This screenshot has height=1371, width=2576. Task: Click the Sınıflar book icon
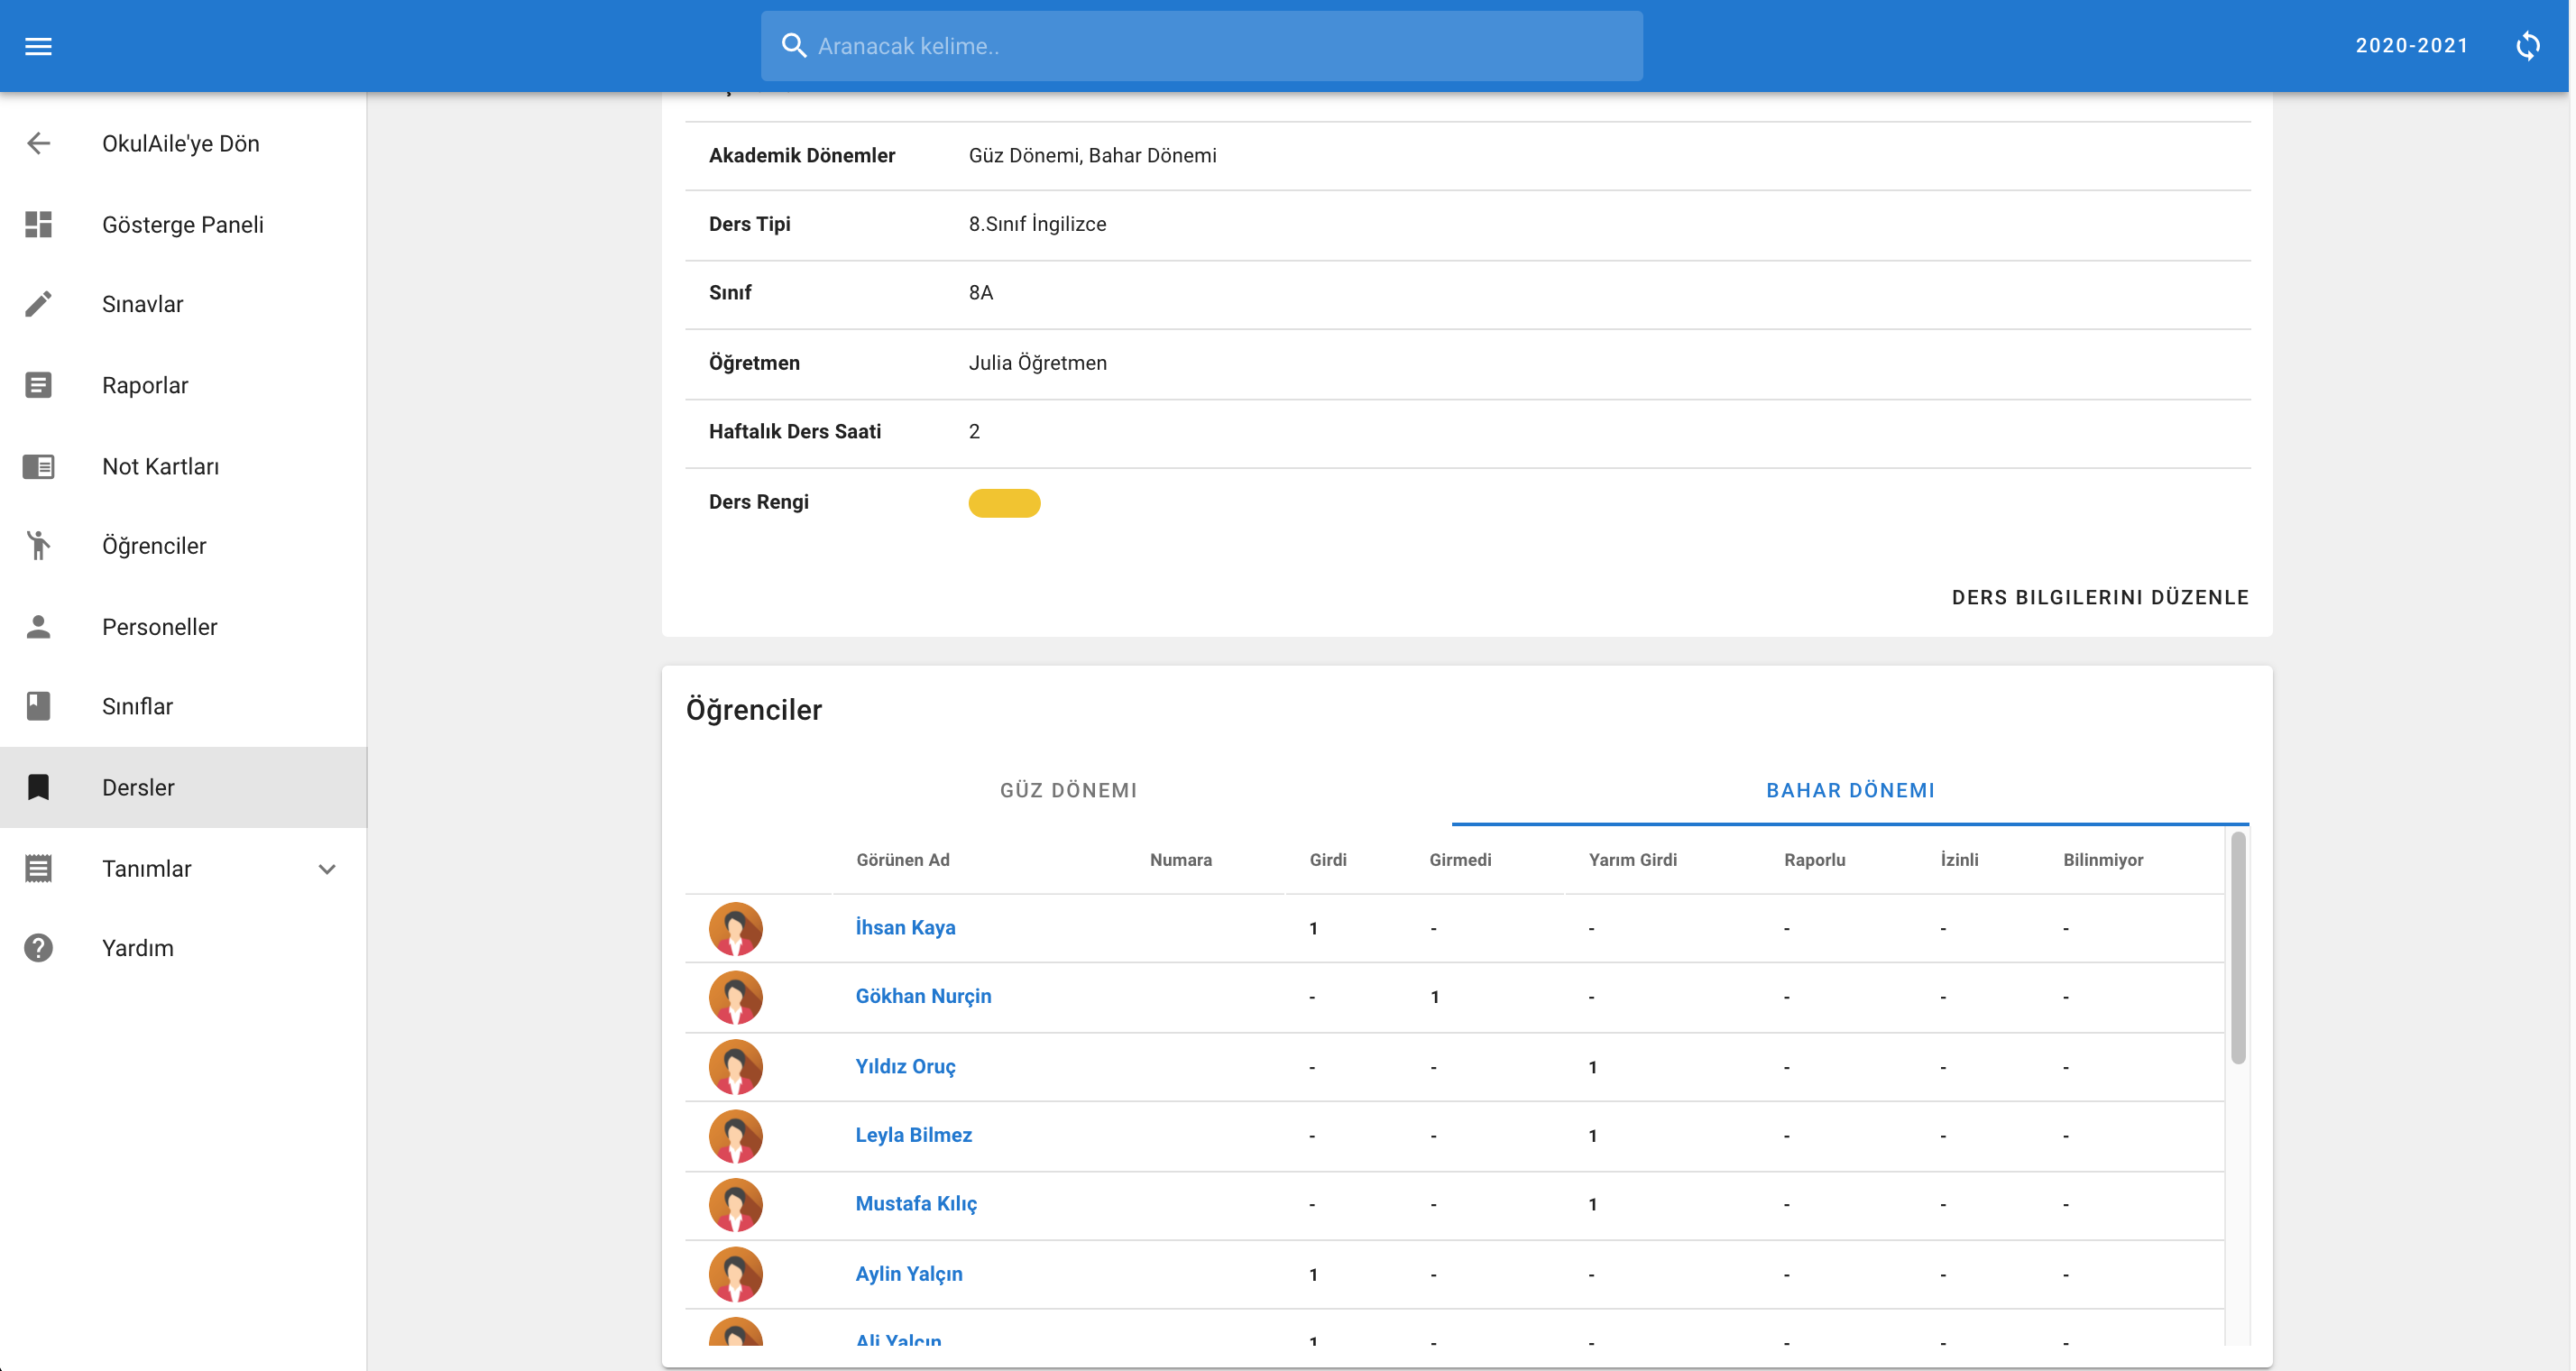click(x=38, y=706)
